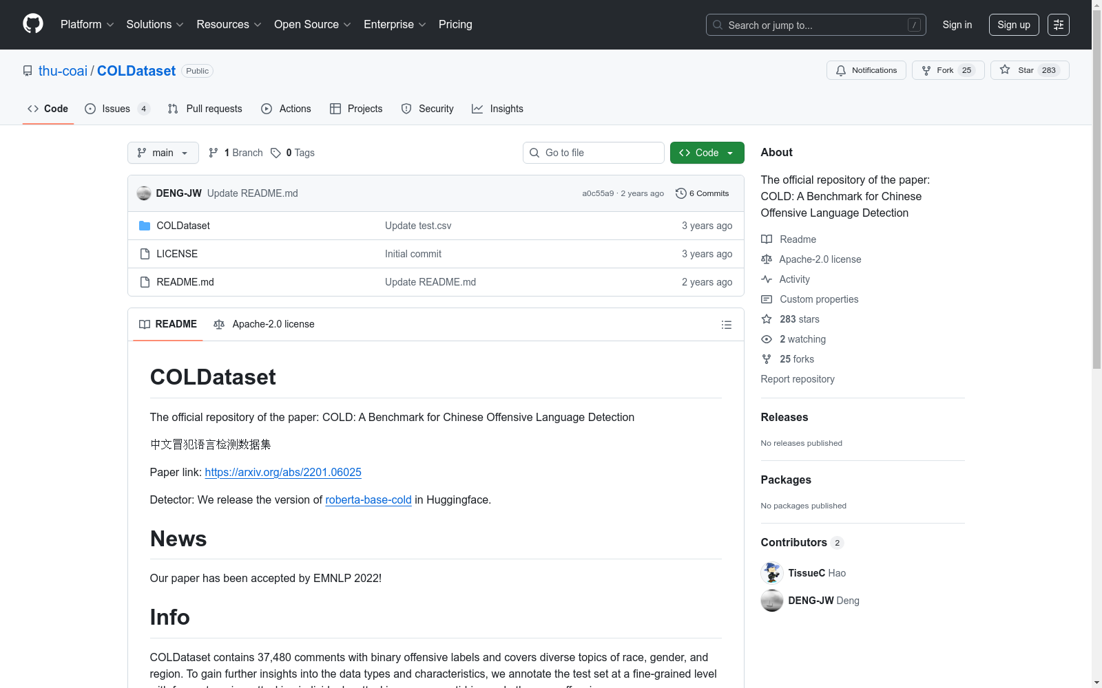Open the GitHub homepage logo
The width and height of the screenshot is (1102, 688).
(33, 24)
